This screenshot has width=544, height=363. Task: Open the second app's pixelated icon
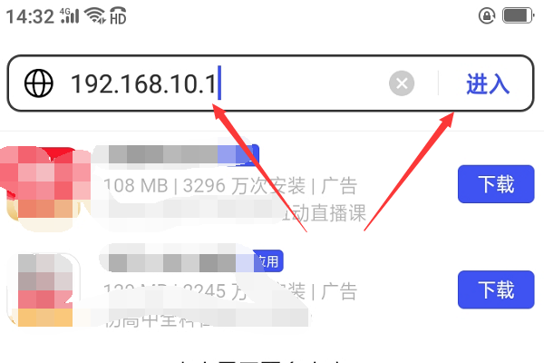[44, 289]
